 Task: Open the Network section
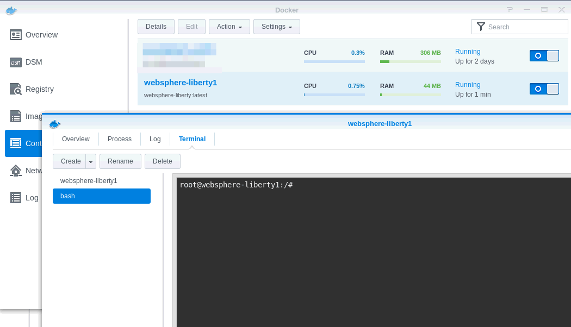point(16,171)
